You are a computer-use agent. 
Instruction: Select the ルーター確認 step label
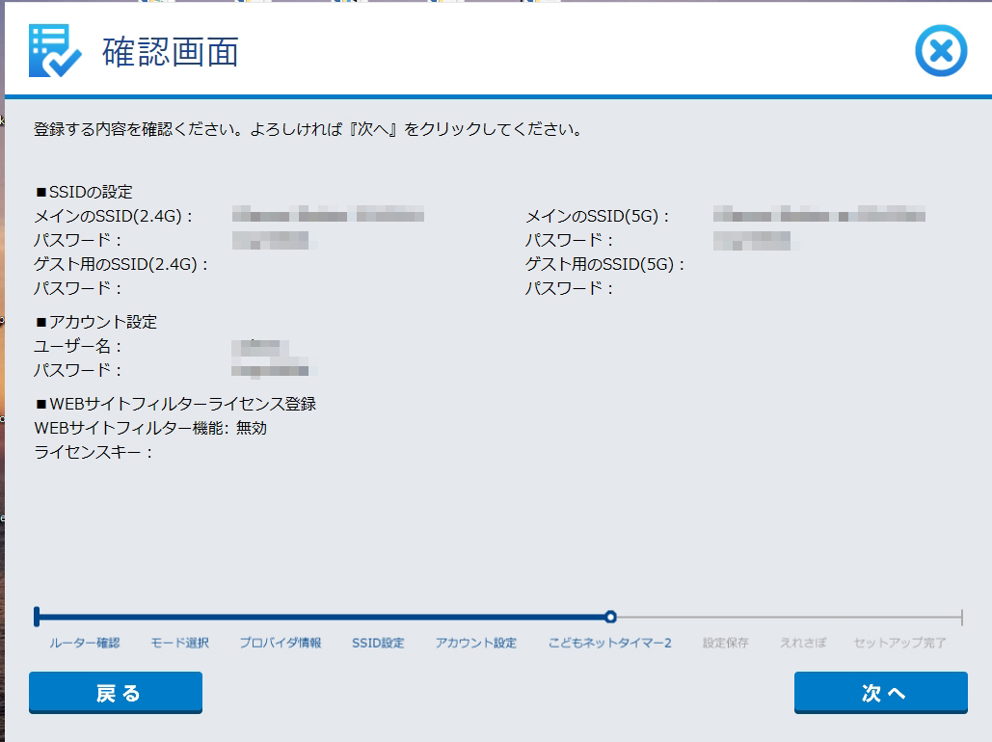click(x=85, y=643)
